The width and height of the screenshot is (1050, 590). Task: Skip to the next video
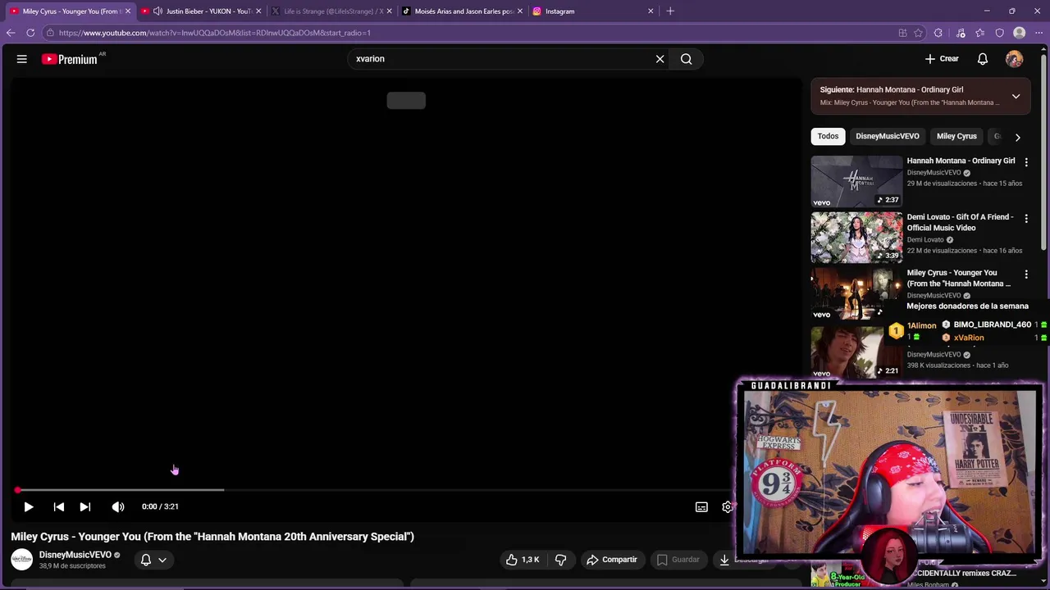point(85,506)
